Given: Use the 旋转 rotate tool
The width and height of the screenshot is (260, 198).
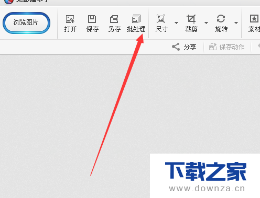Looking at the screenshot, I should click(x=221, y=24).
